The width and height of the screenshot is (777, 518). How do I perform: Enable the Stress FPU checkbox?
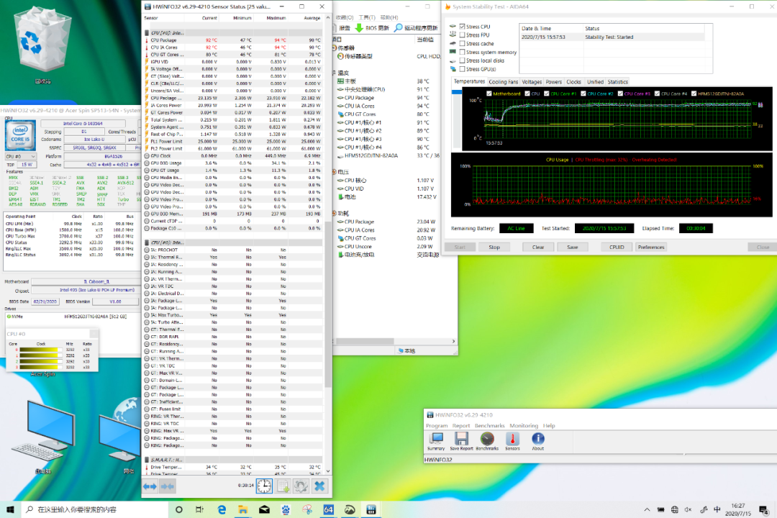(x=462, y=35)
